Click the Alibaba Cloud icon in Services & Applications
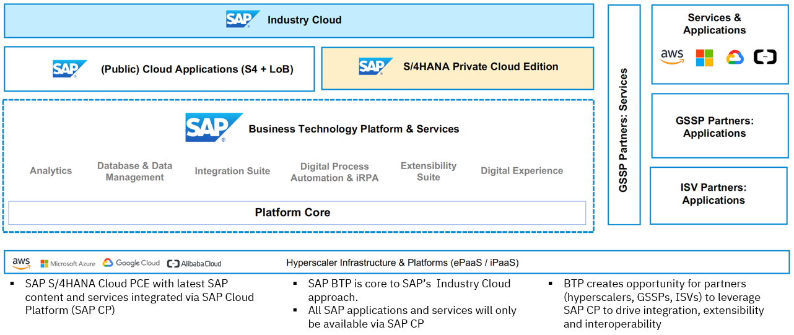This screenshot has height=335, width=794. point(765,58)
